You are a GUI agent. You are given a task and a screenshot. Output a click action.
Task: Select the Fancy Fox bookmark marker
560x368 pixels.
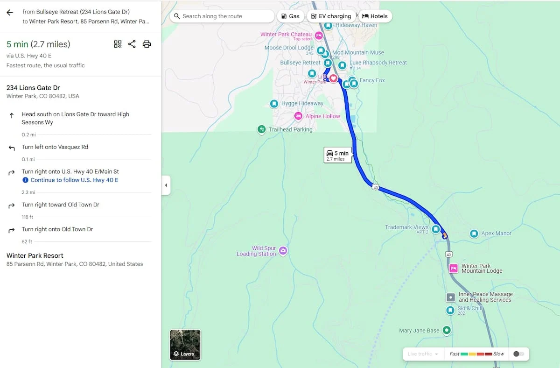[x=354, y=83]
